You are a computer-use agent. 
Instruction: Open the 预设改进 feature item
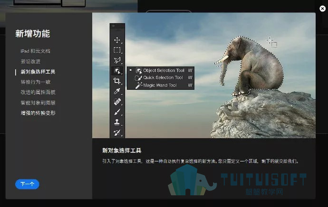(30, 61)
